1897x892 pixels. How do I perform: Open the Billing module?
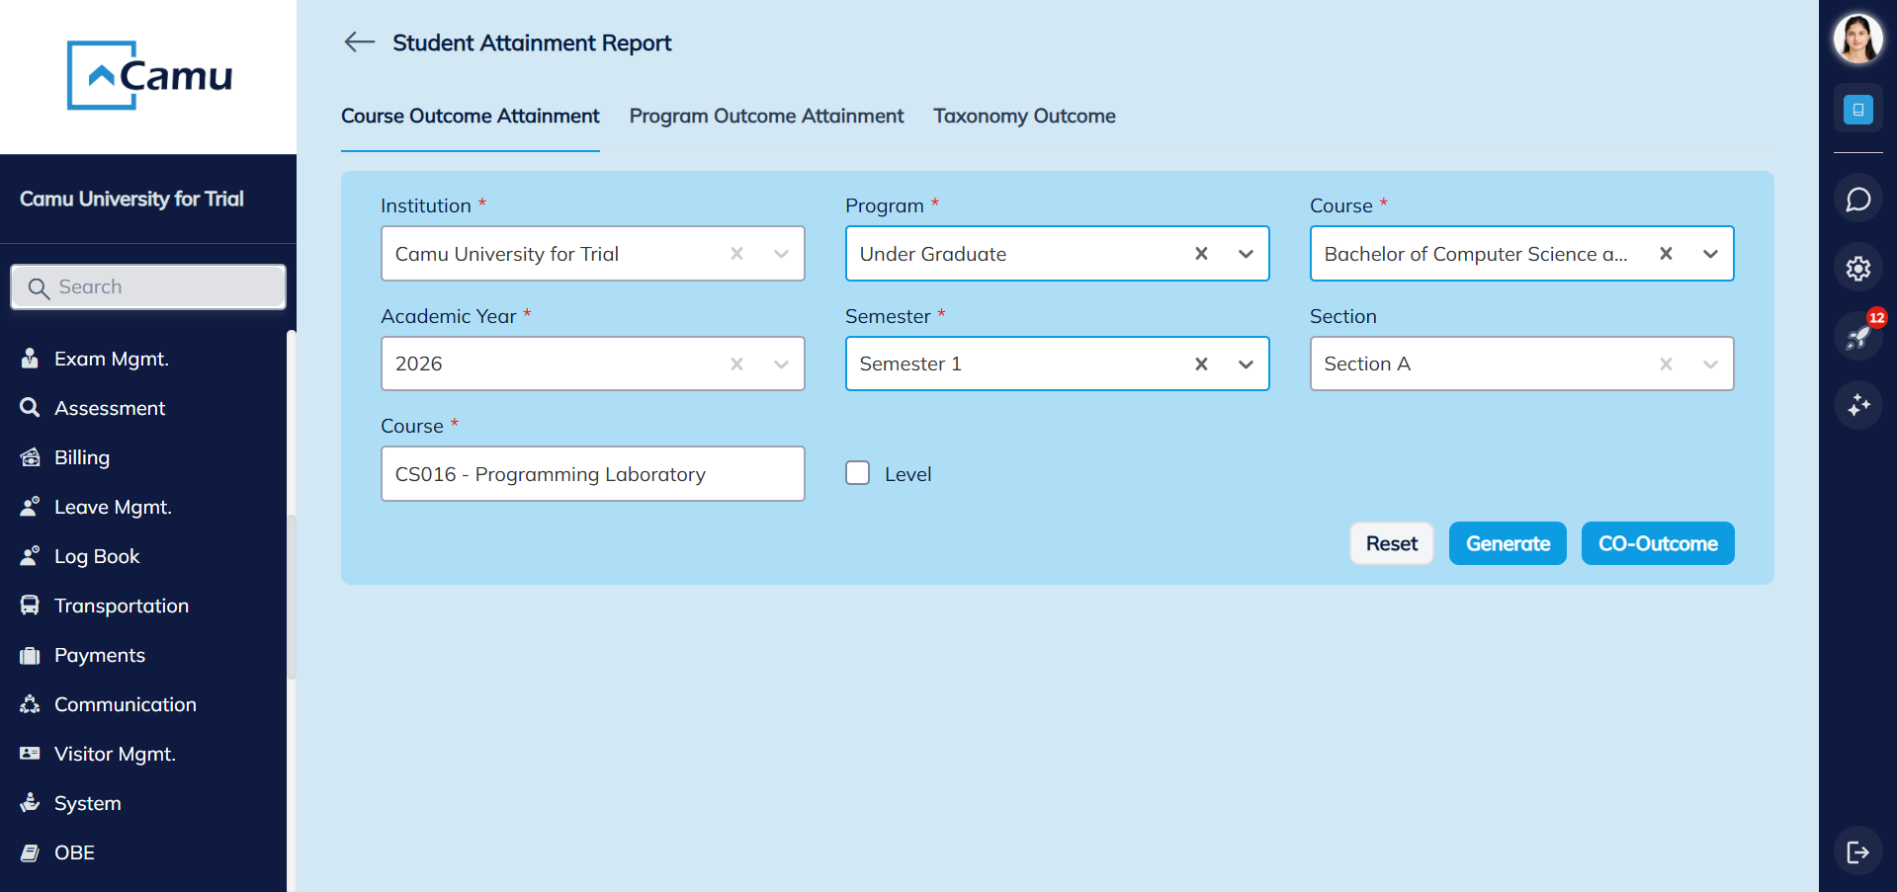coord(83,456)
